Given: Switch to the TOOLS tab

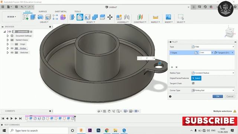Looking at the screenshot, I should click(78, 12).
